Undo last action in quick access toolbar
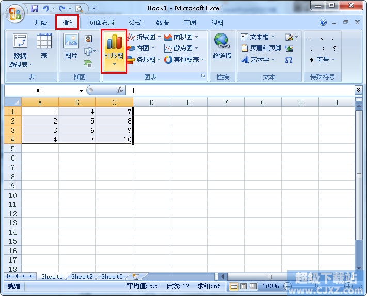The height and width of the screenshot is (296, 367). [x=45, y=9]
